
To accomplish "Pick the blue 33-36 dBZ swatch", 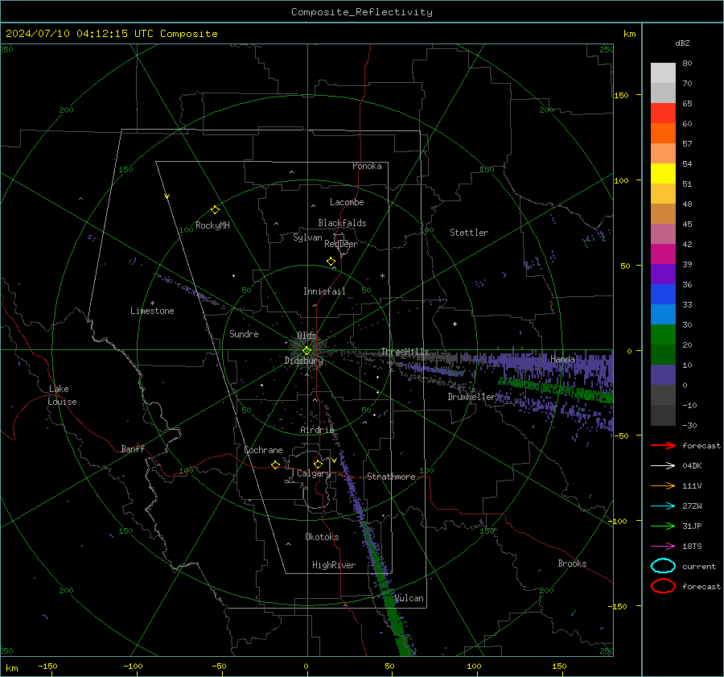I will pyautogui.click(x=663, y=295).
